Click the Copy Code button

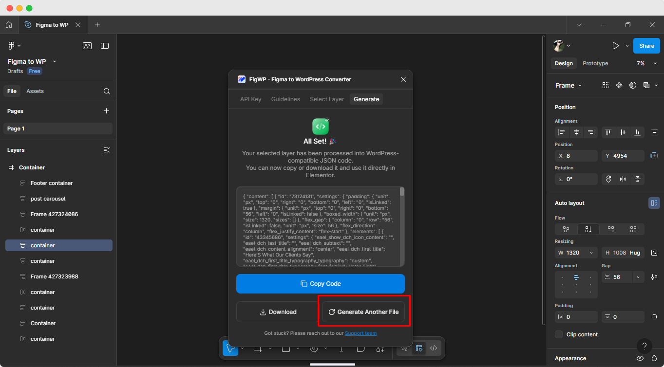(321, 284)
